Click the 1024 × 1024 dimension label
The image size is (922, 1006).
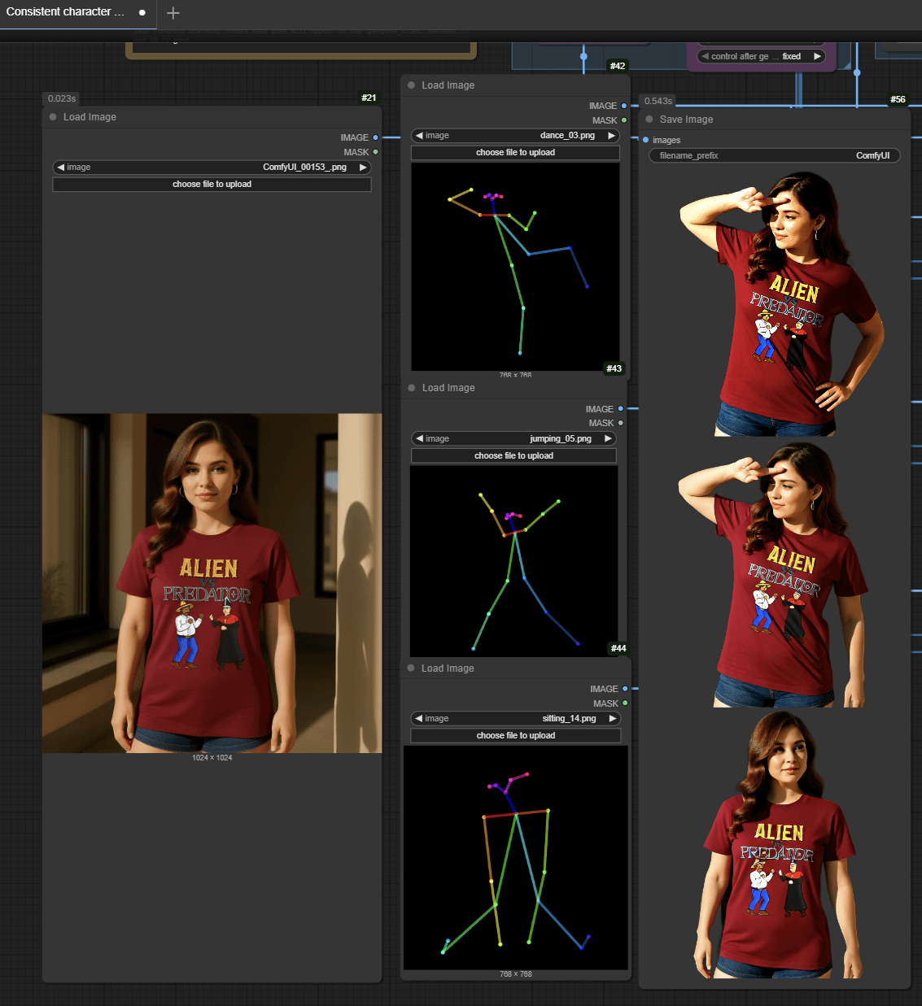(x=212, y=758)
